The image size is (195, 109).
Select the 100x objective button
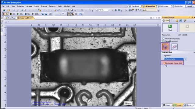point(35,14)
